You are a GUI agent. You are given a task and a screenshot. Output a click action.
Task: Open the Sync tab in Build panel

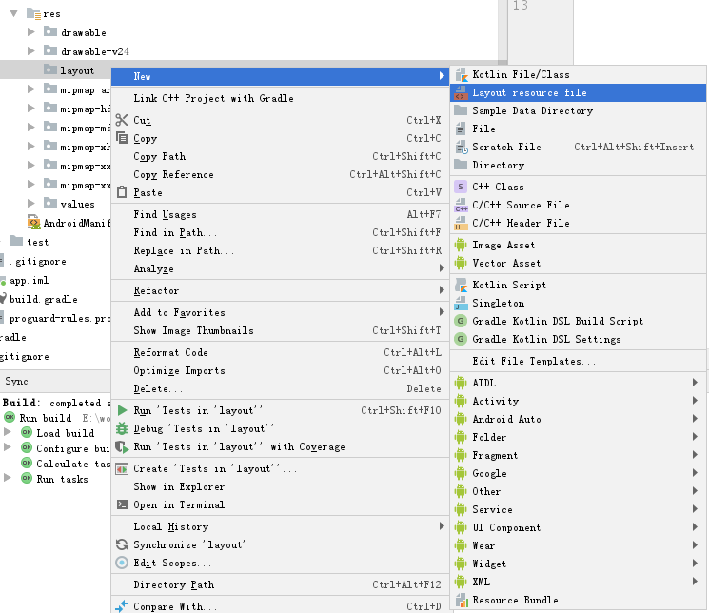pos(16,381)
